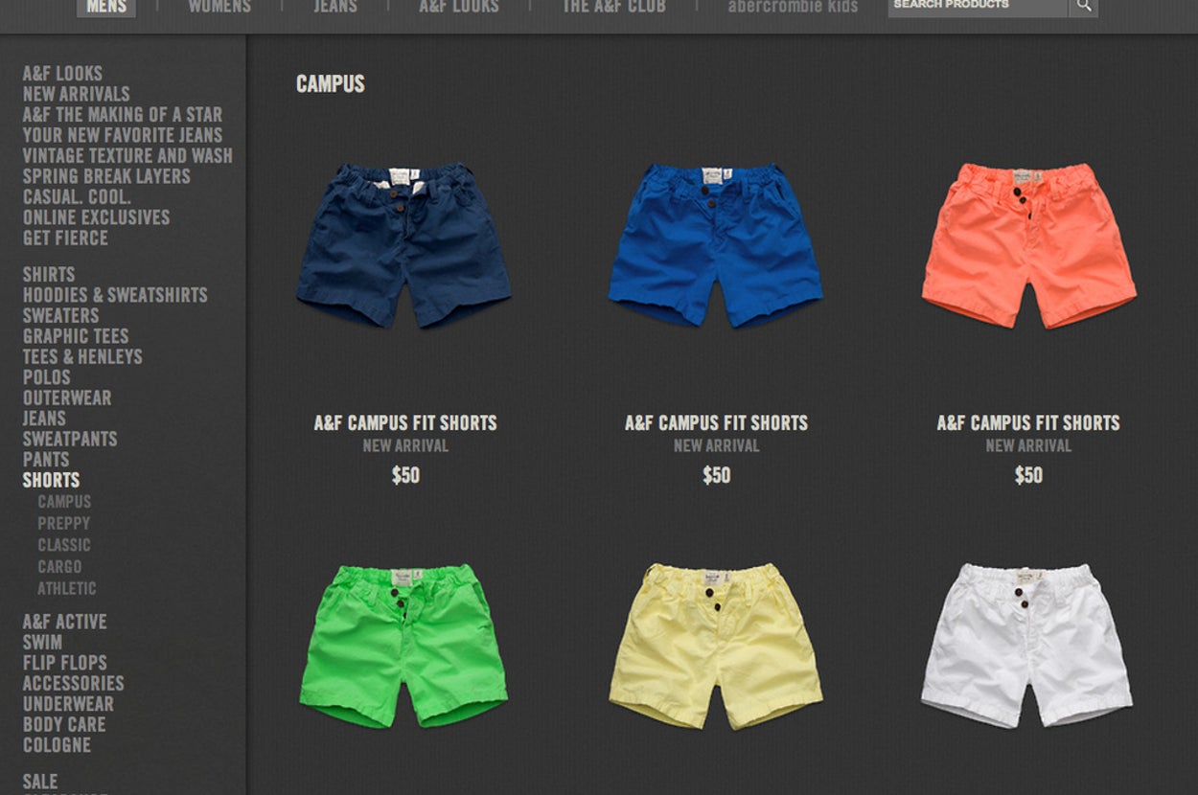Select the neon green shorts image
This screenshot has width=1198, height=795.
tap(403, 645)
